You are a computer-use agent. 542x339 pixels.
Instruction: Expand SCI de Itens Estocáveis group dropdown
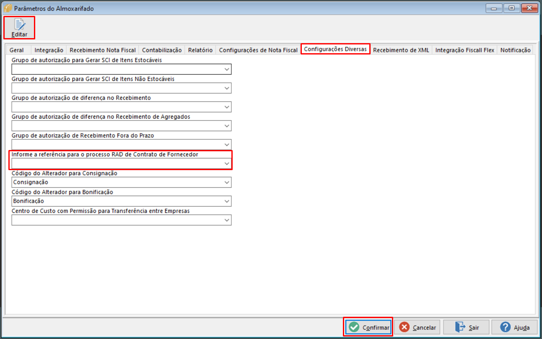click(227, 70)
